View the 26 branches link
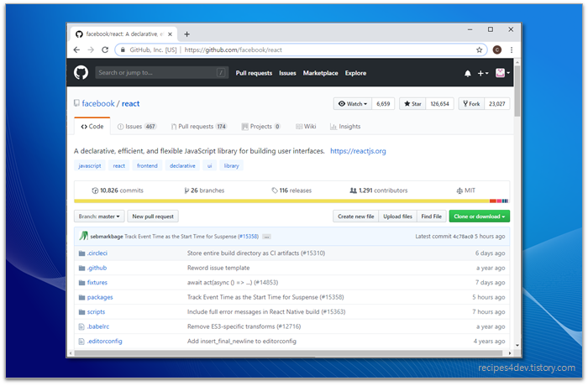Screen dimensions: 588x386 click(204, 190)
